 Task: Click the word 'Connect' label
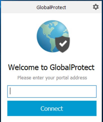pos(52,109)
